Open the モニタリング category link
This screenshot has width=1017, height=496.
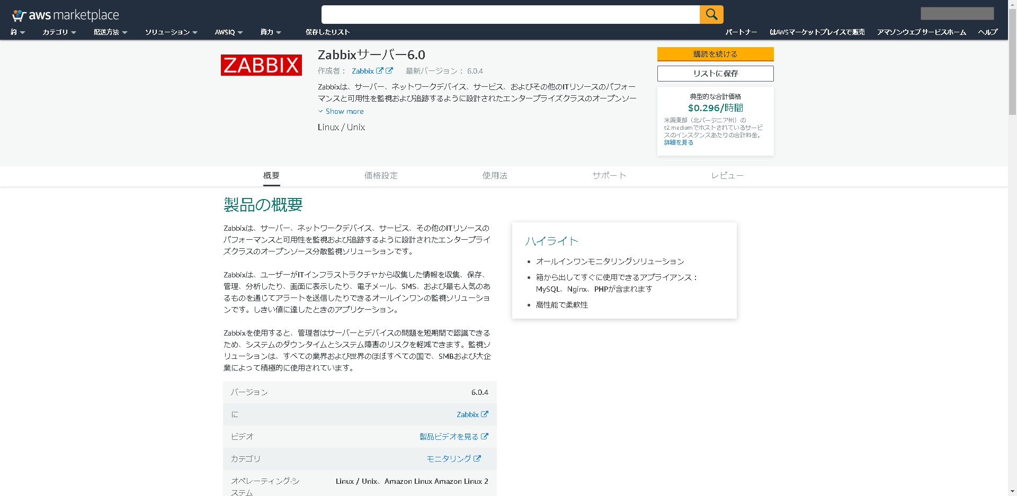pyautogui.click(x=449, y=459)
